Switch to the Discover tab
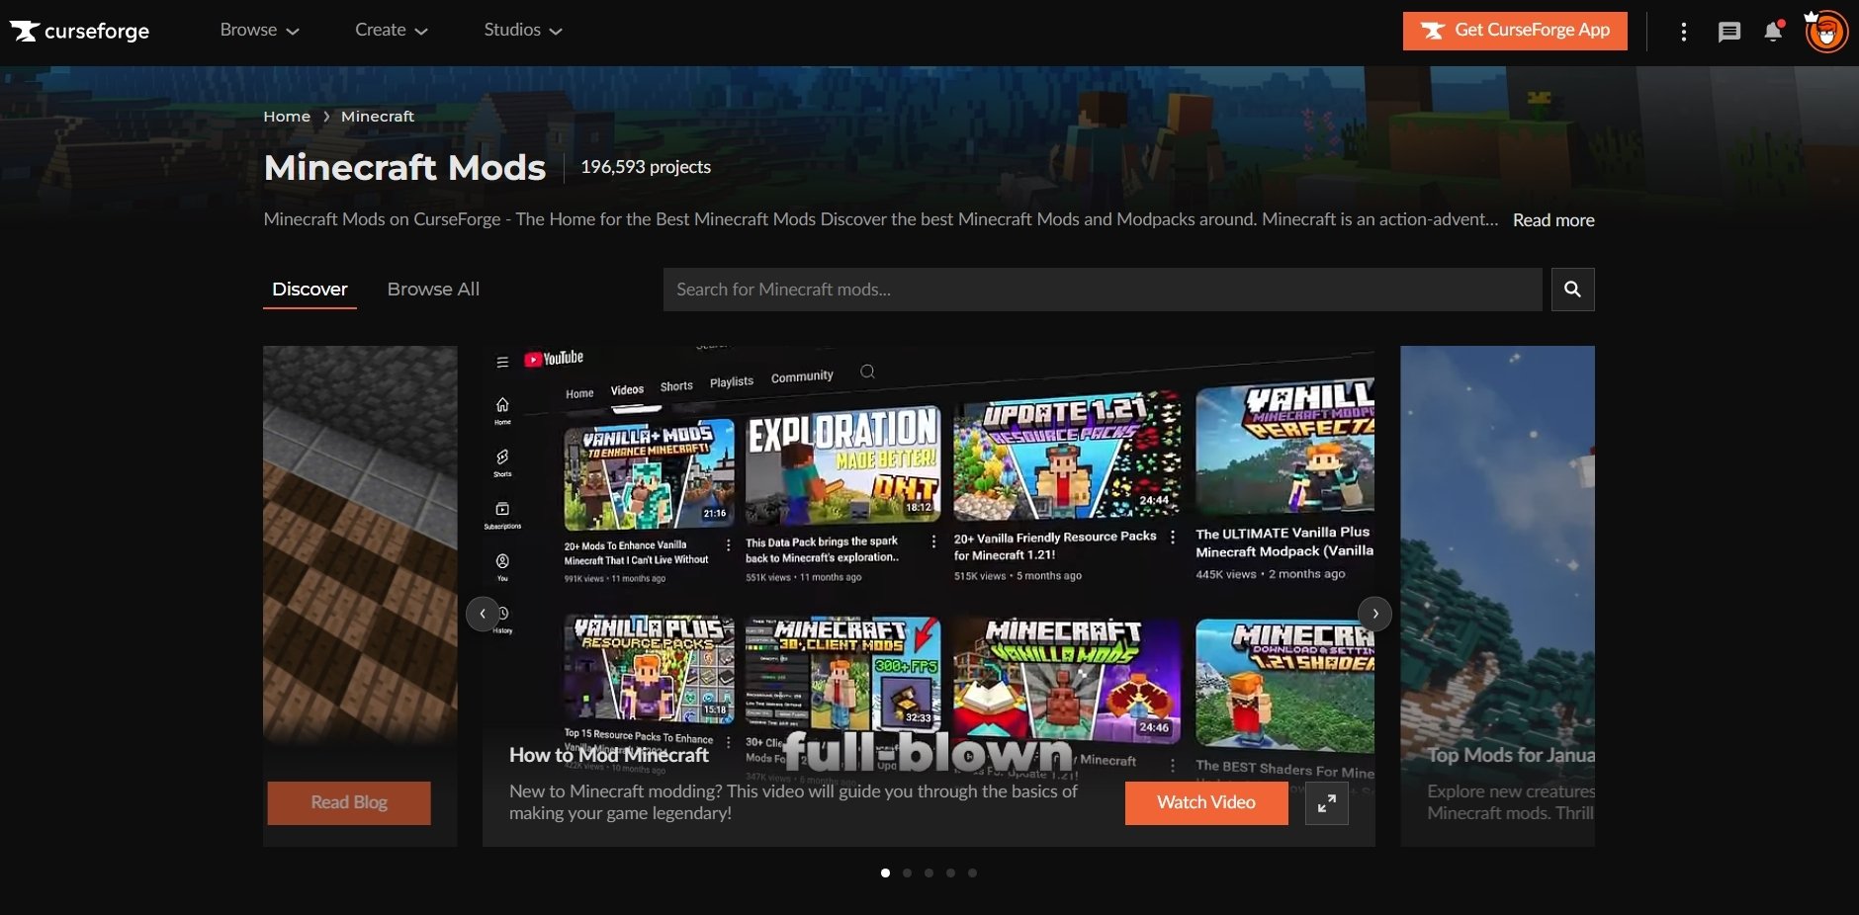The height and width of the screenshot is (915, 1859). click(310, 289)
